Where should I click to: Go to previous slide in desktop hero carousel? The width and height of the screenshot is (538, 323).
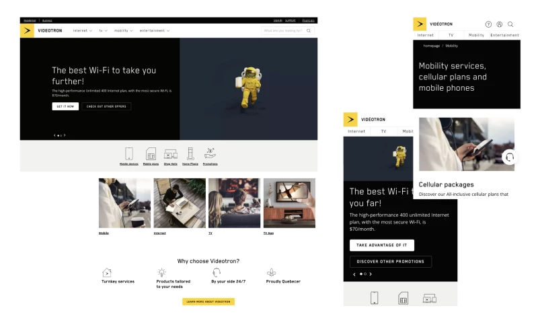point(54,135)
